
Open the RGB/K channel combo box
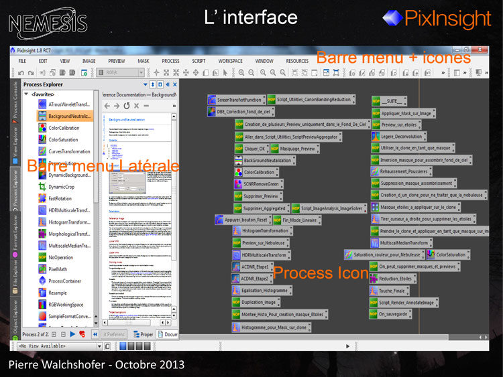point(121,73)
